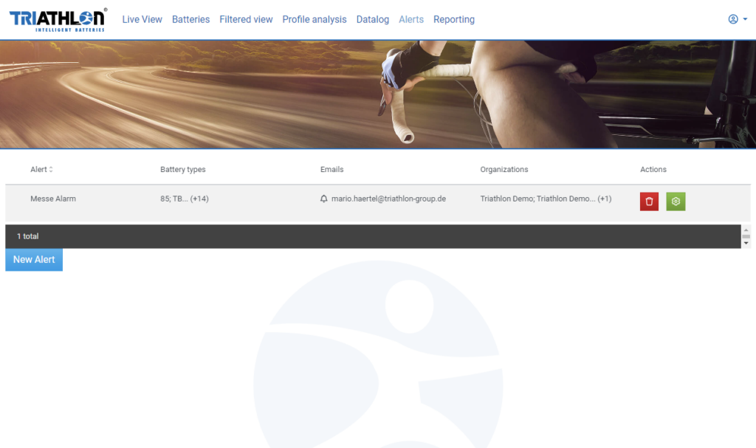Go to Live View
Viewport: 756px width, 448px height.
tap(142, 19)
